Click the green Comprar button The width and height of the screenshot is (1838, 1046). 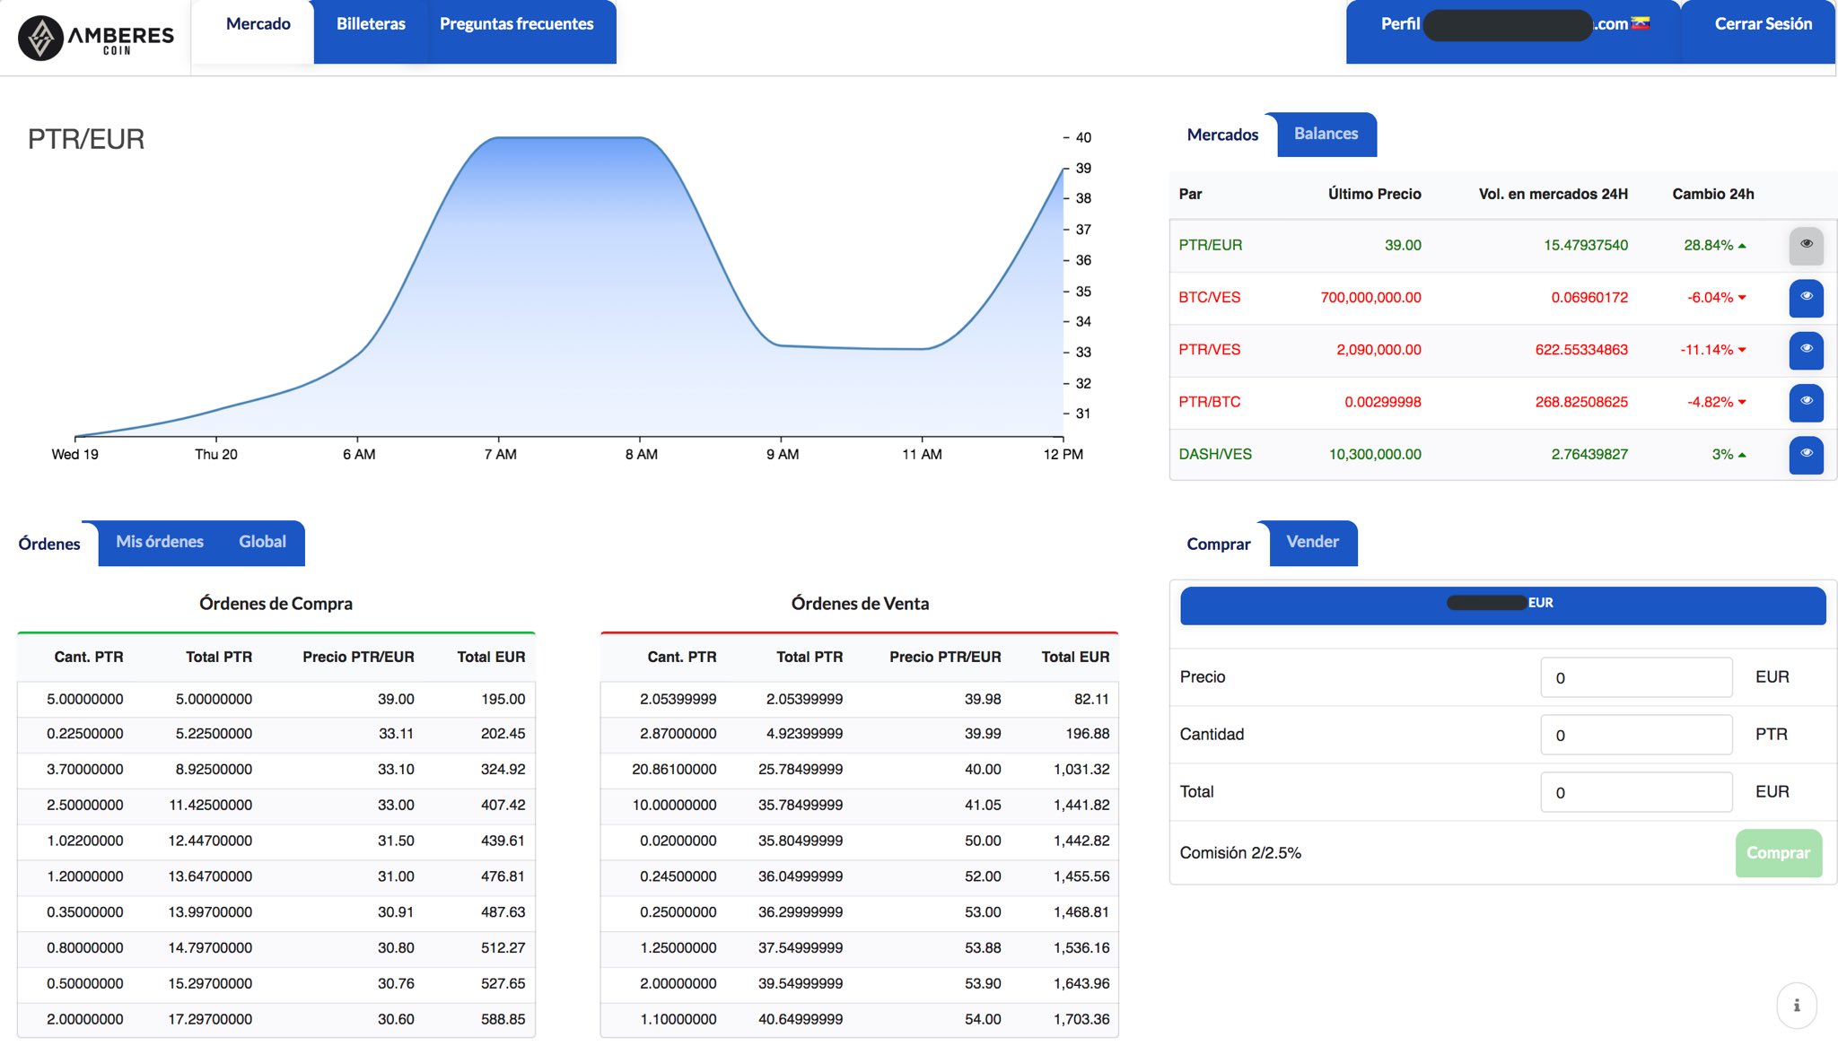pyautogui.click(x=1778, y=853)
